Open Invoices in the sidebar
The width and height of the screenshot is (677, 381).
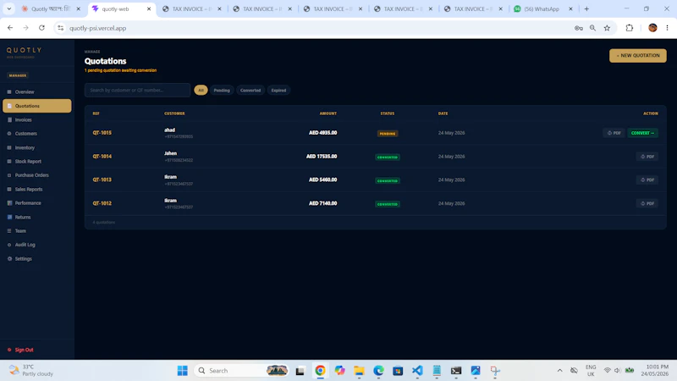click(x=24, y=119)
